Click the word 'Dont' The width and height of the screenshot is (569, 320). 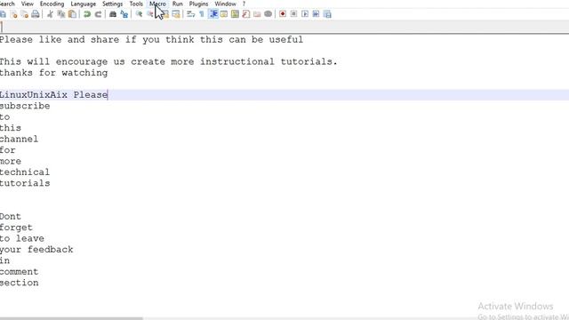click(11, 217)
